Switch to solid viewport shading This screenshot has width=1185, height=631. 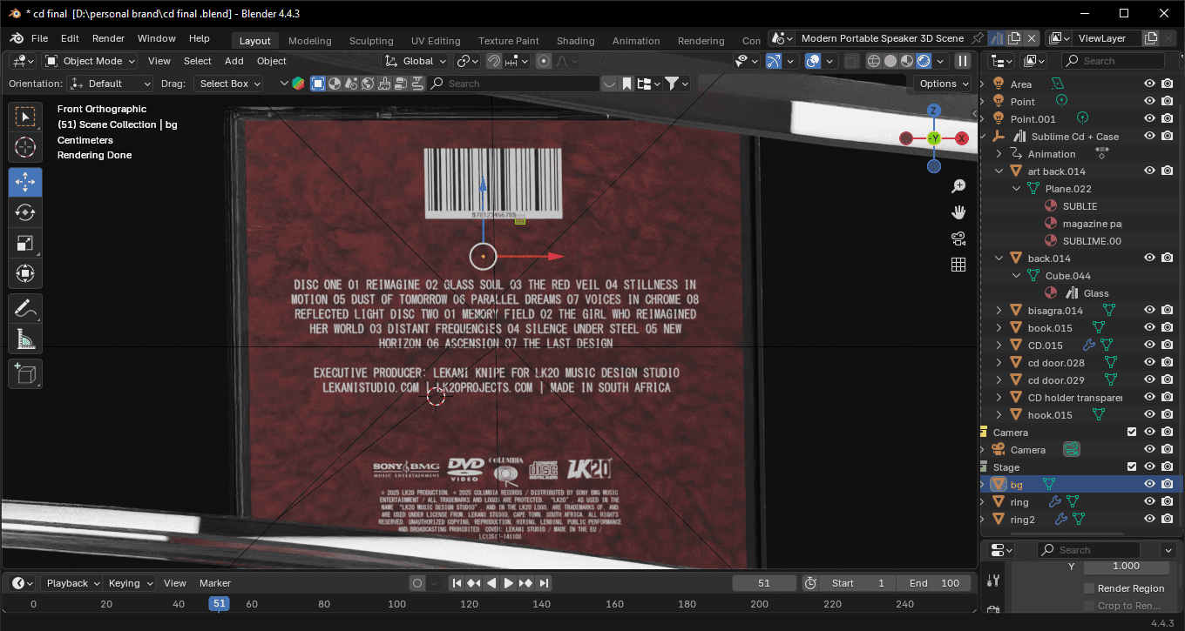pyautogui.click(x=890, y=61)
